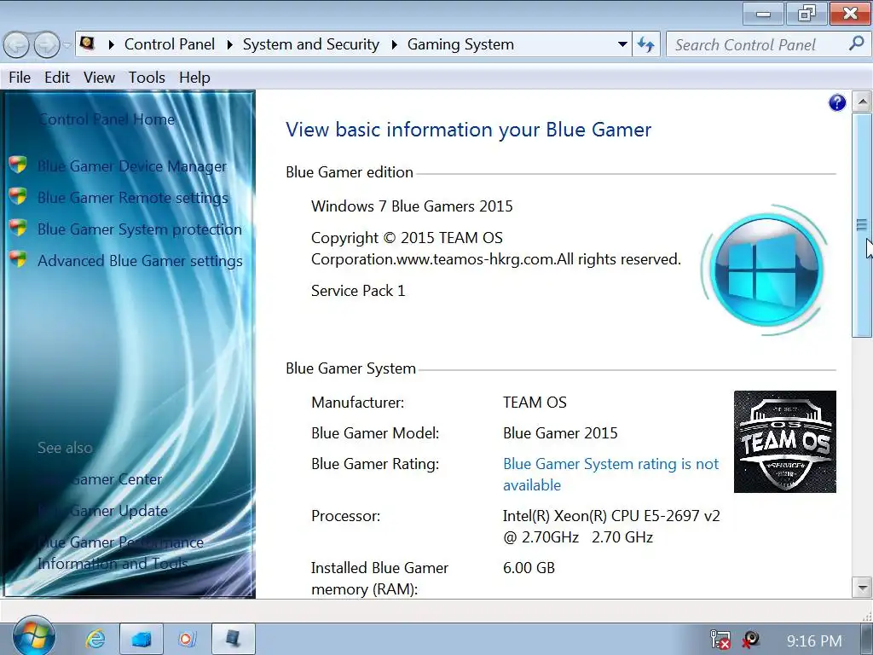Select the text Windows 7 Blue Gamers 2015
The image size is (873, 655).
pos(412,206)
